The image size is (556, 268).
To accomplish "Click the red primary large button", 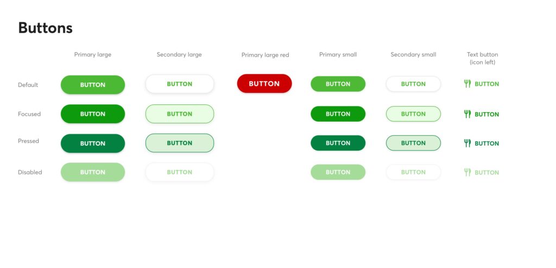I will (x=264, y=84).
